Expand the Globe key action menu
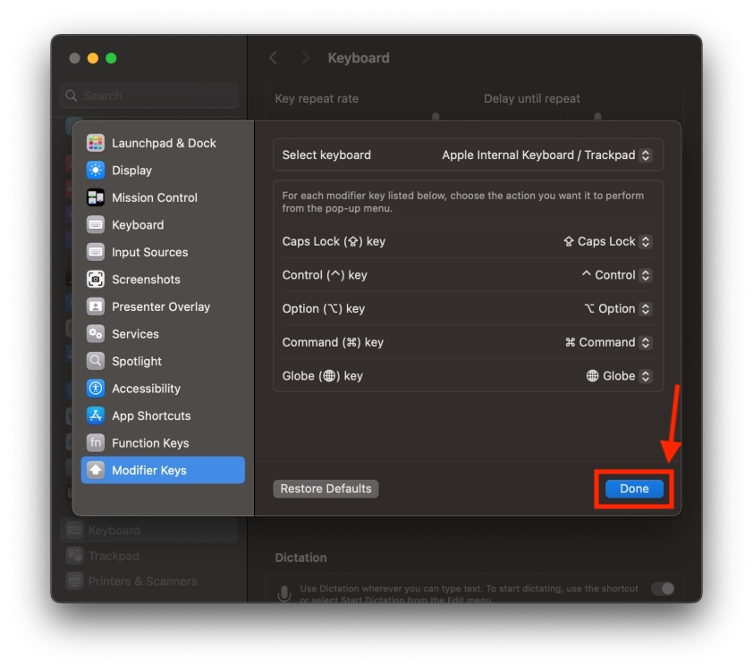 (x=618, y=376)
